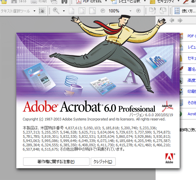Click the padlock icon beside セキュ link
196x180 pixels.
(x=181, y=58)
